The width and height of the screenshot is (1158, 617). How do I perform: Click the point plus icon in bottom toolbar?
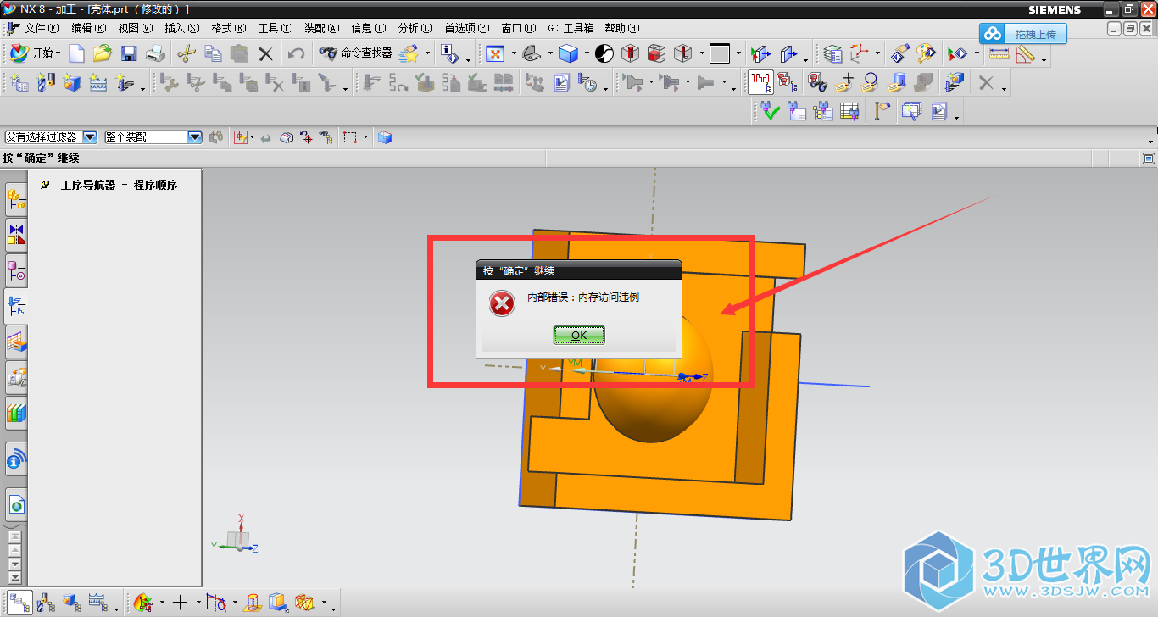[180, 603]
